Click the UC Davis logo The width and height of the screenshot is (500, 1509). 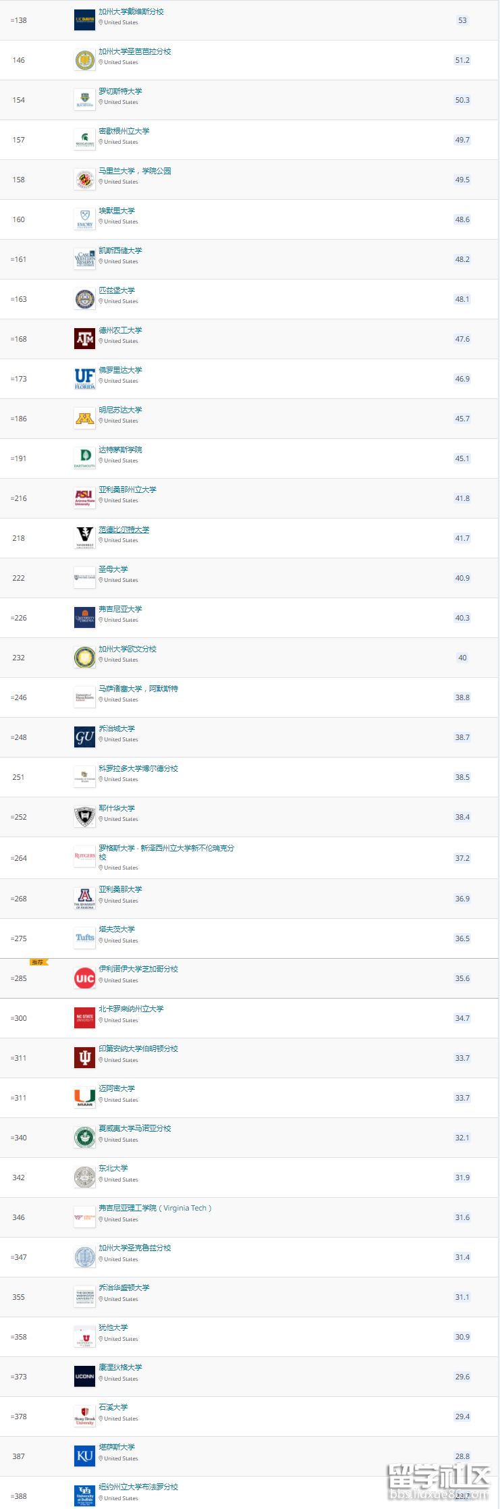tap(84, 20)
